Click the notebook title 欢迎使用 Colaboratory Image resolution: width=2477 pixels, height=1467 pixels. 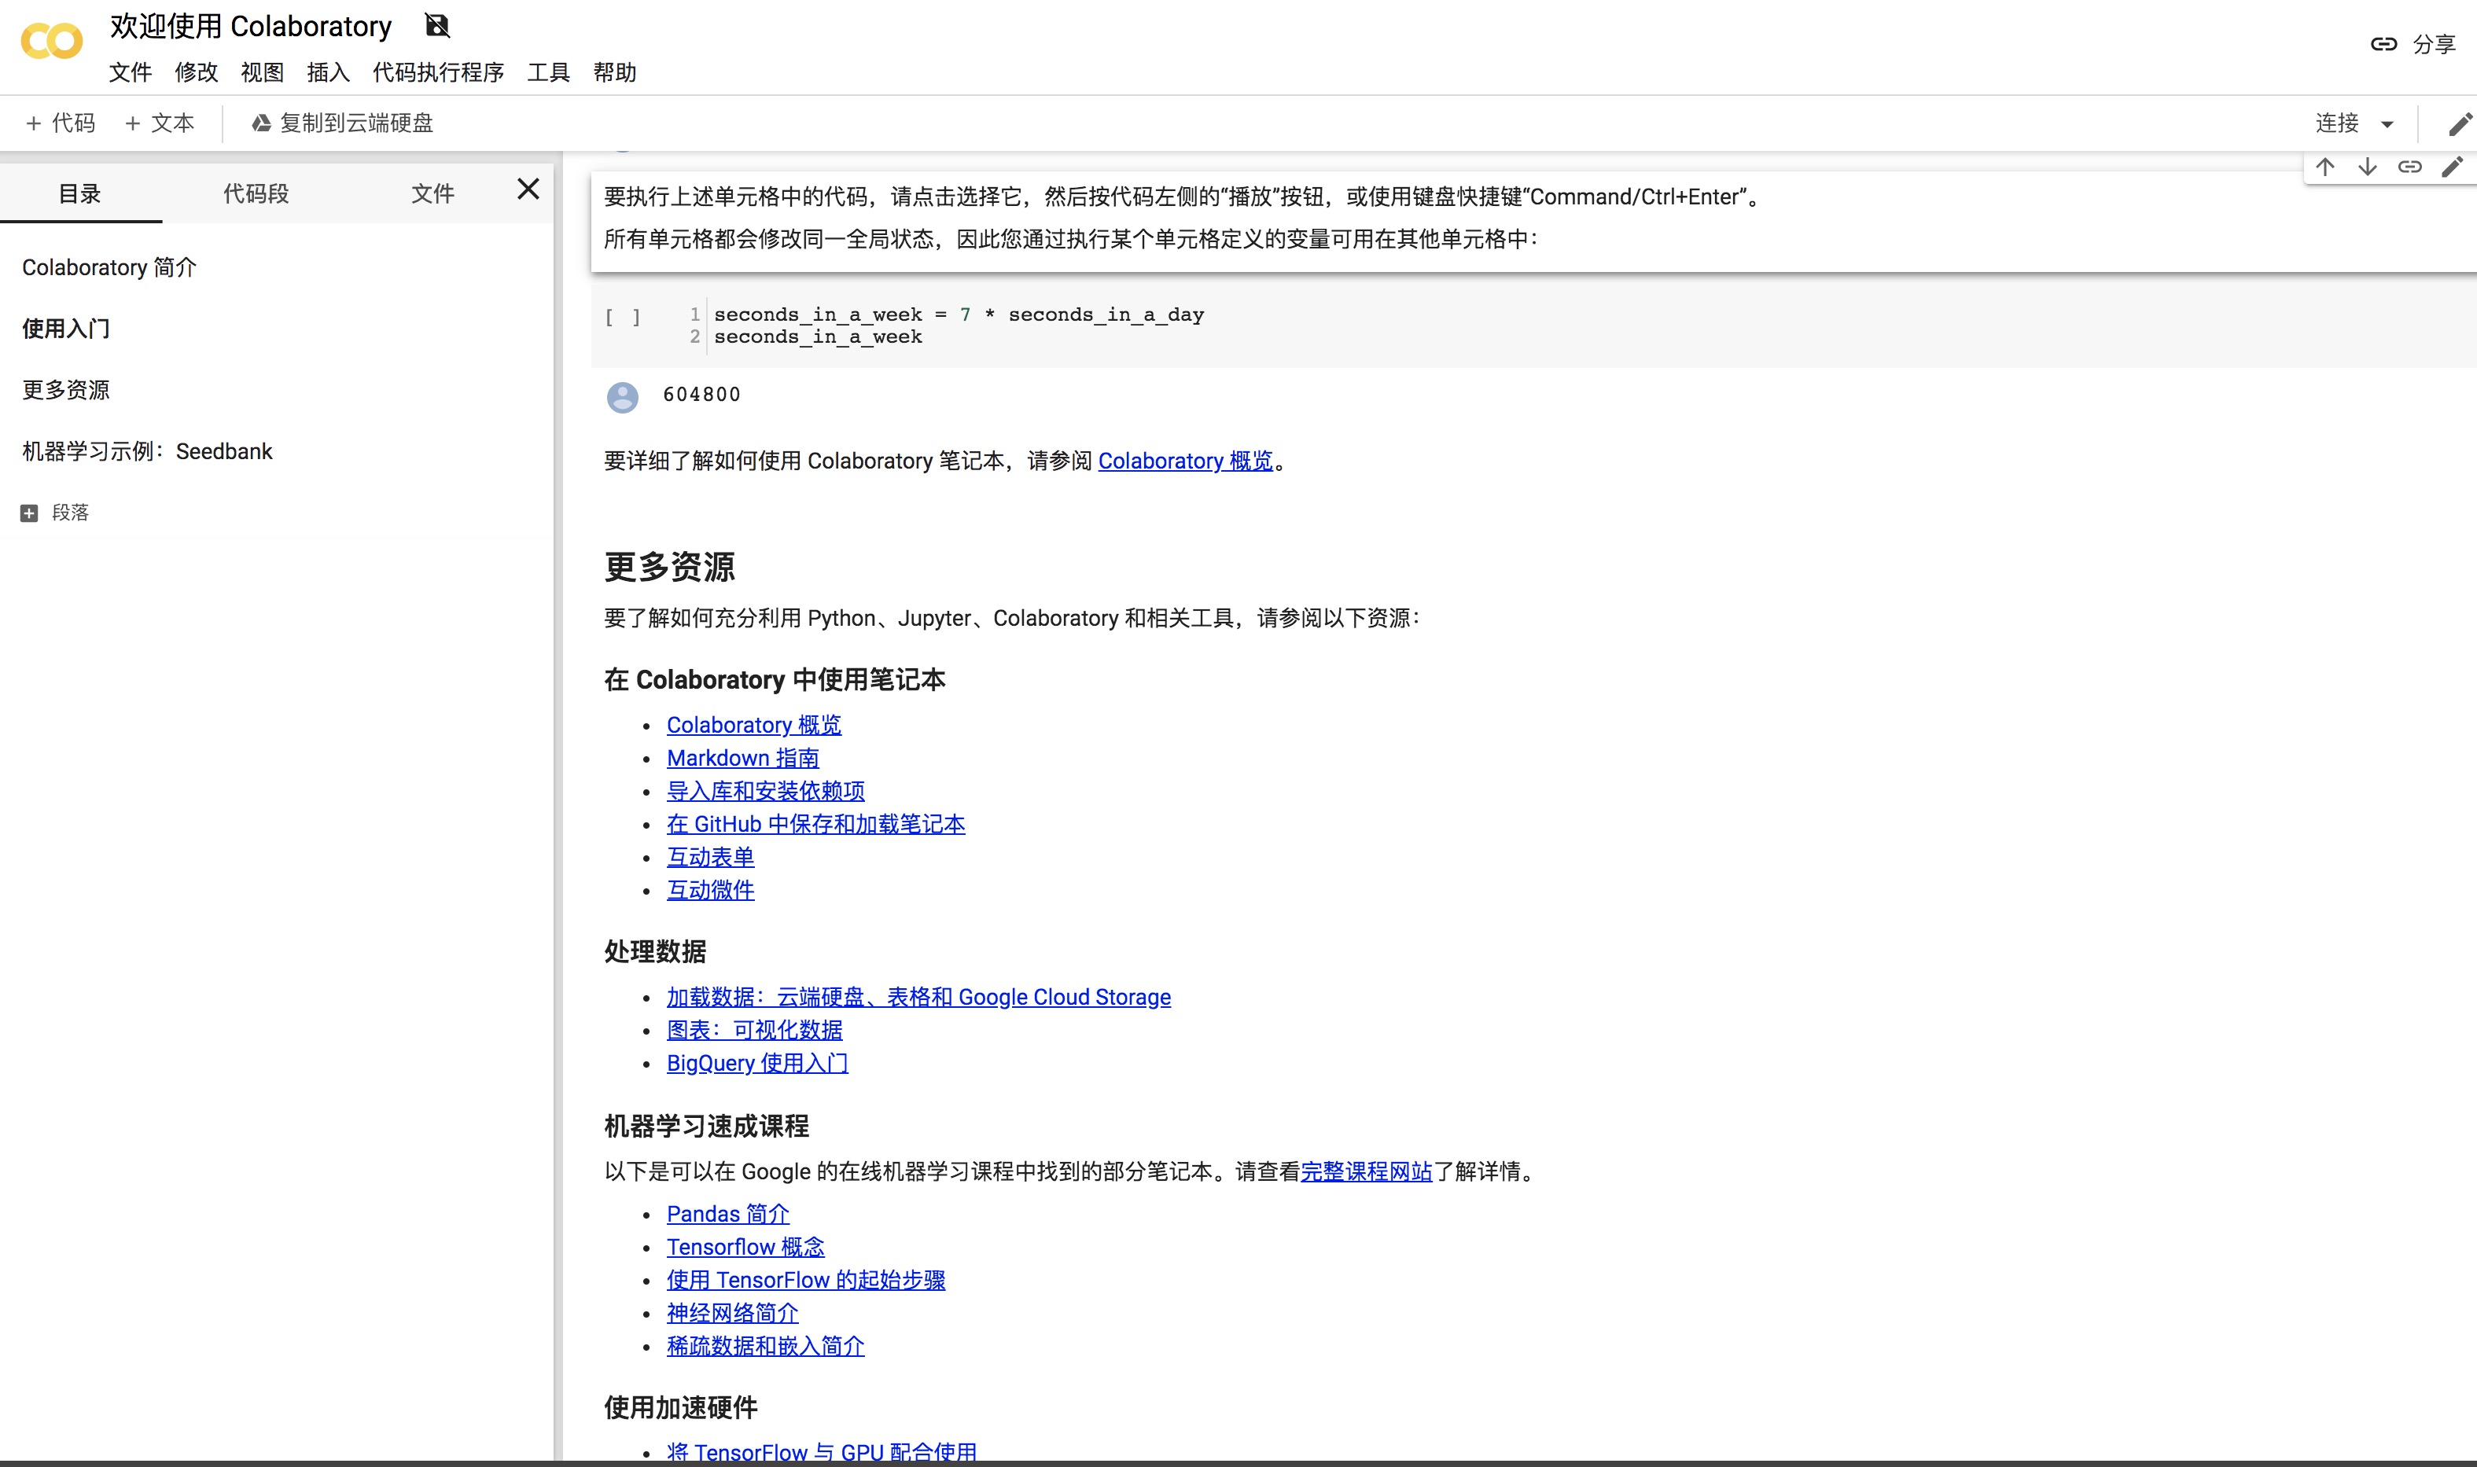coord(251,27)
